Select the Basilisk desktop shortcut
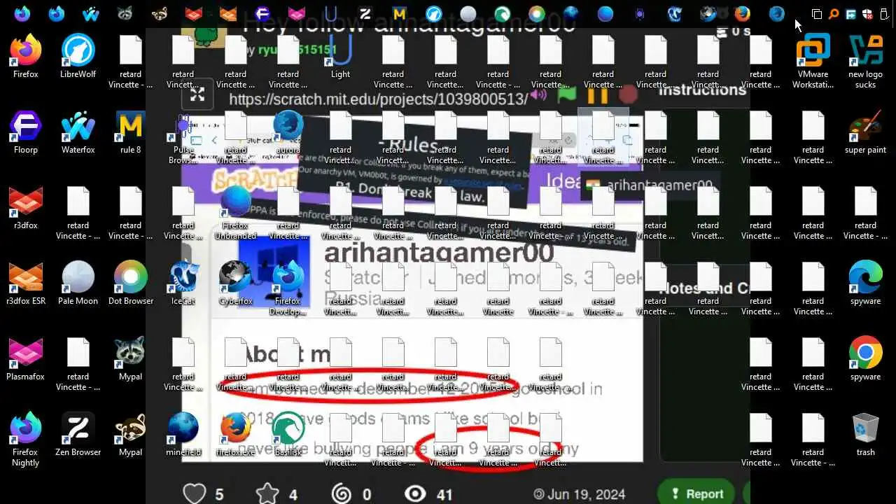The height and width of the screenshot is (504, 896). pos(288,434)
